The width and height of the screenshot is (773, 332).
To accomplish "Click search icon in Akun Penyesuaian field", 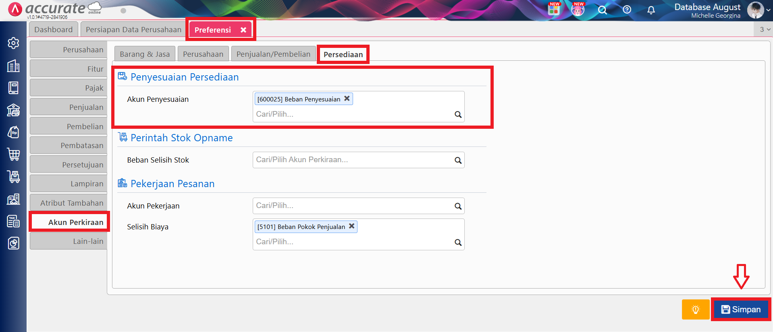I will 458,114.
